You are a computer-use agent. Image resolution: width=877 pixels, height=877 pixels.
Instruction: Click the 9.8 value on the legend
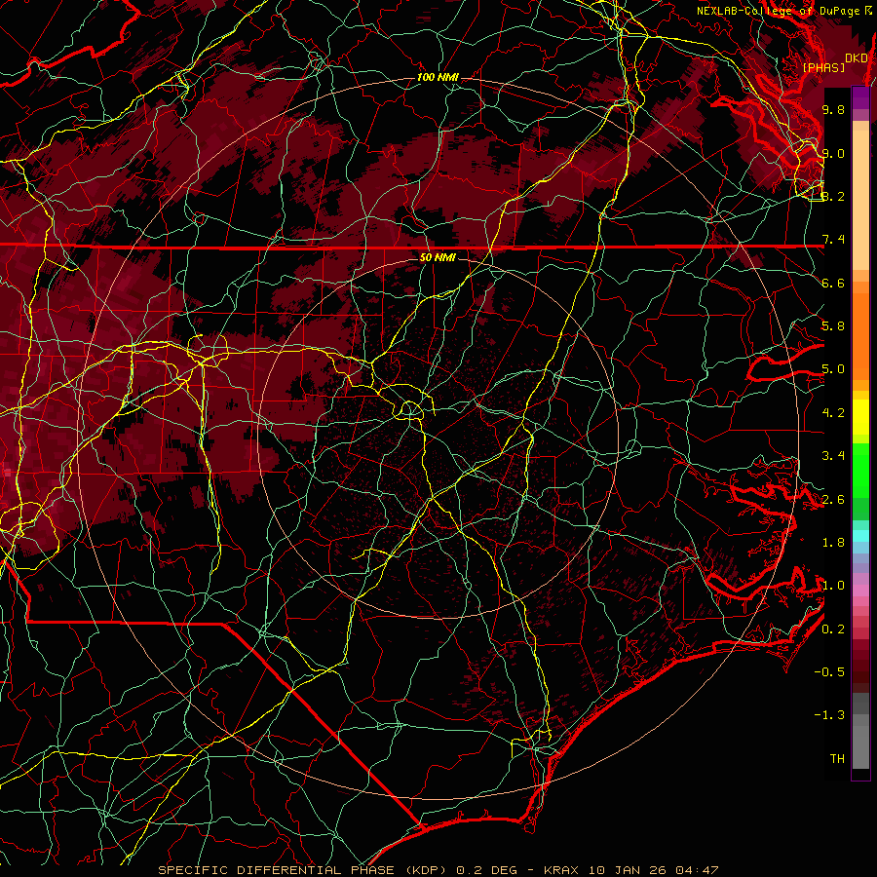[x=833, y=109]
